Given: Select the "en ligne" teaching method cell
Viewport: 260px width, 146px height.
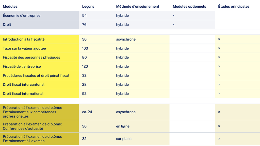Looking at the screenshot, I should point(123,126).
